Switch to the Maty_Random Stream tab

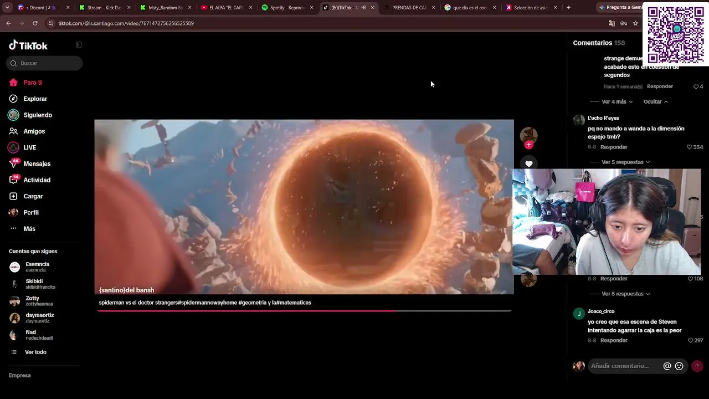[x=166, y=8]
